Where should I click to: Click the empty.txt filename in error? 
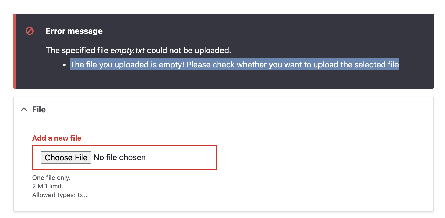pos(128,51)
